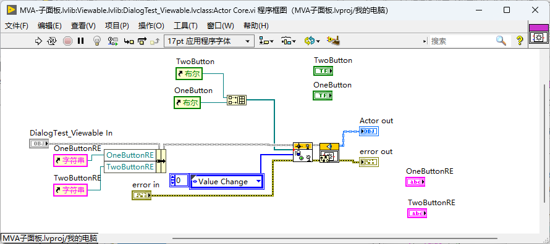Image resolution: width=550 pixels, height=244 pixels.
Task: Open the 17pt application font dropdown
Action: [x=209, y=41]
